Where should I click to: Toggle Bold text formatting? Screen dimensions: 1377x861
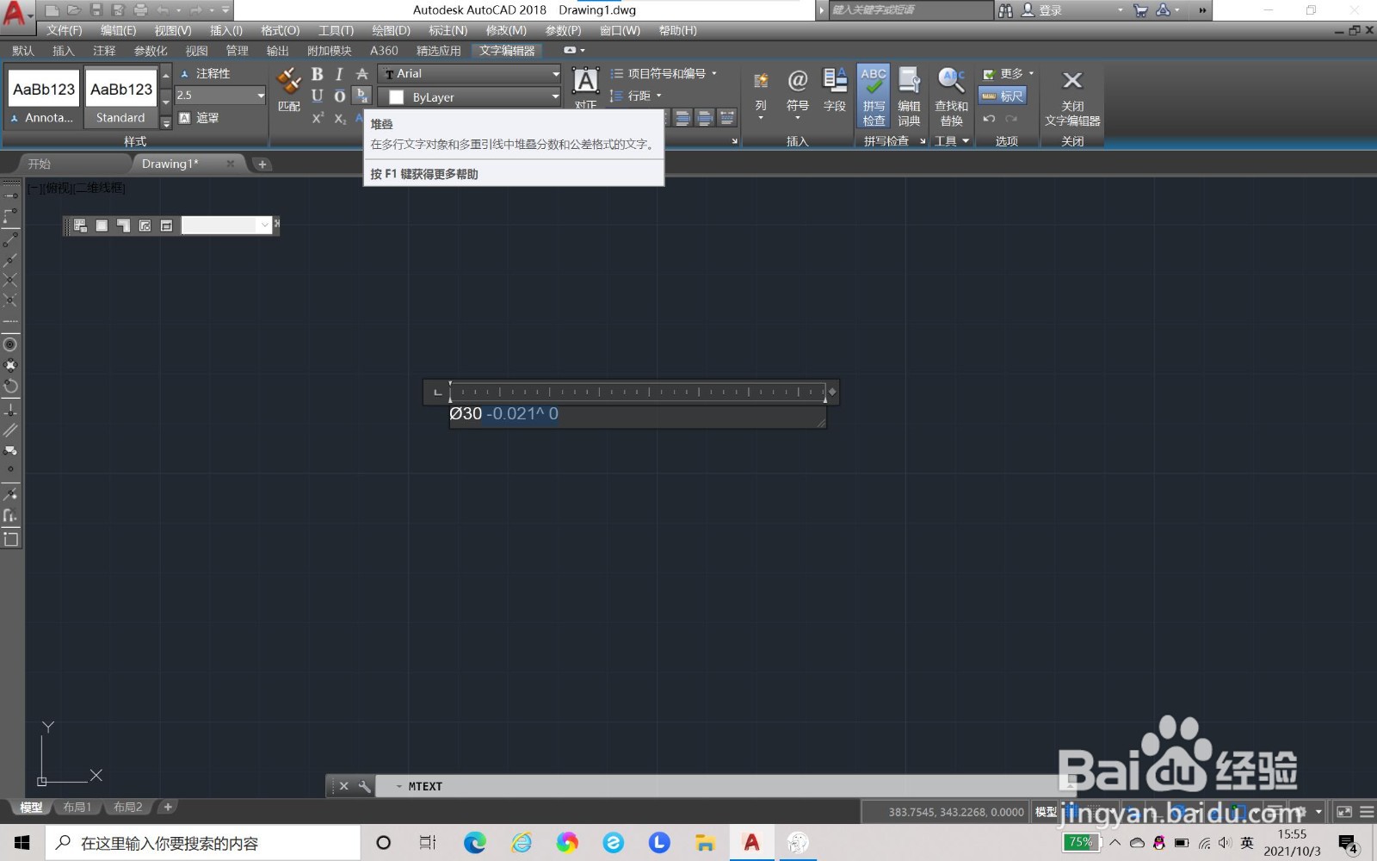click(317, 74)
